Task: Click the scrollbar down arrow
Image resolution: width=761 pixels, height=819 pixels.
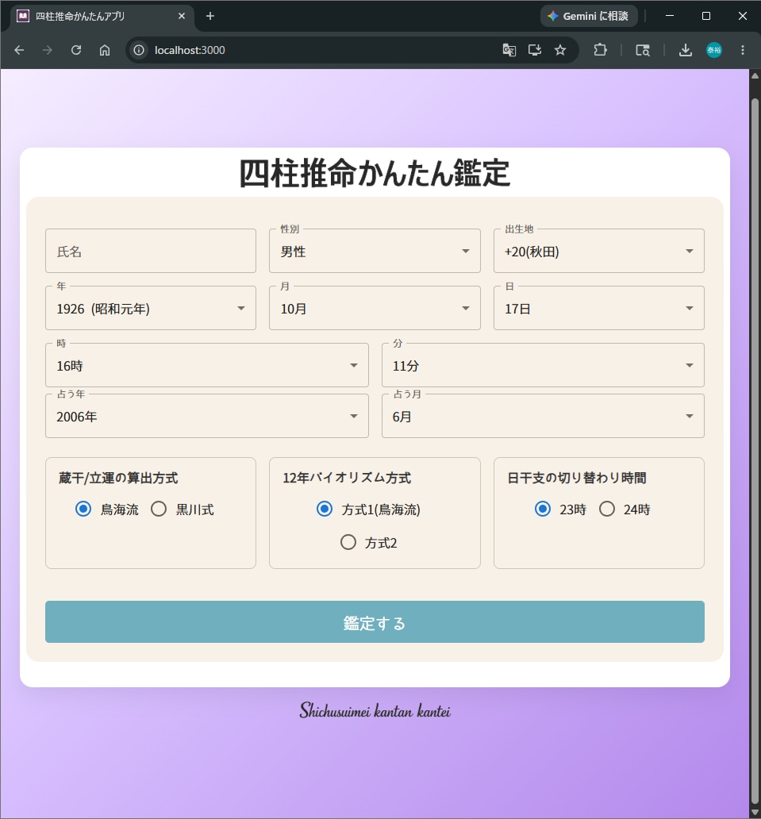Action: [x=755, y=813]
